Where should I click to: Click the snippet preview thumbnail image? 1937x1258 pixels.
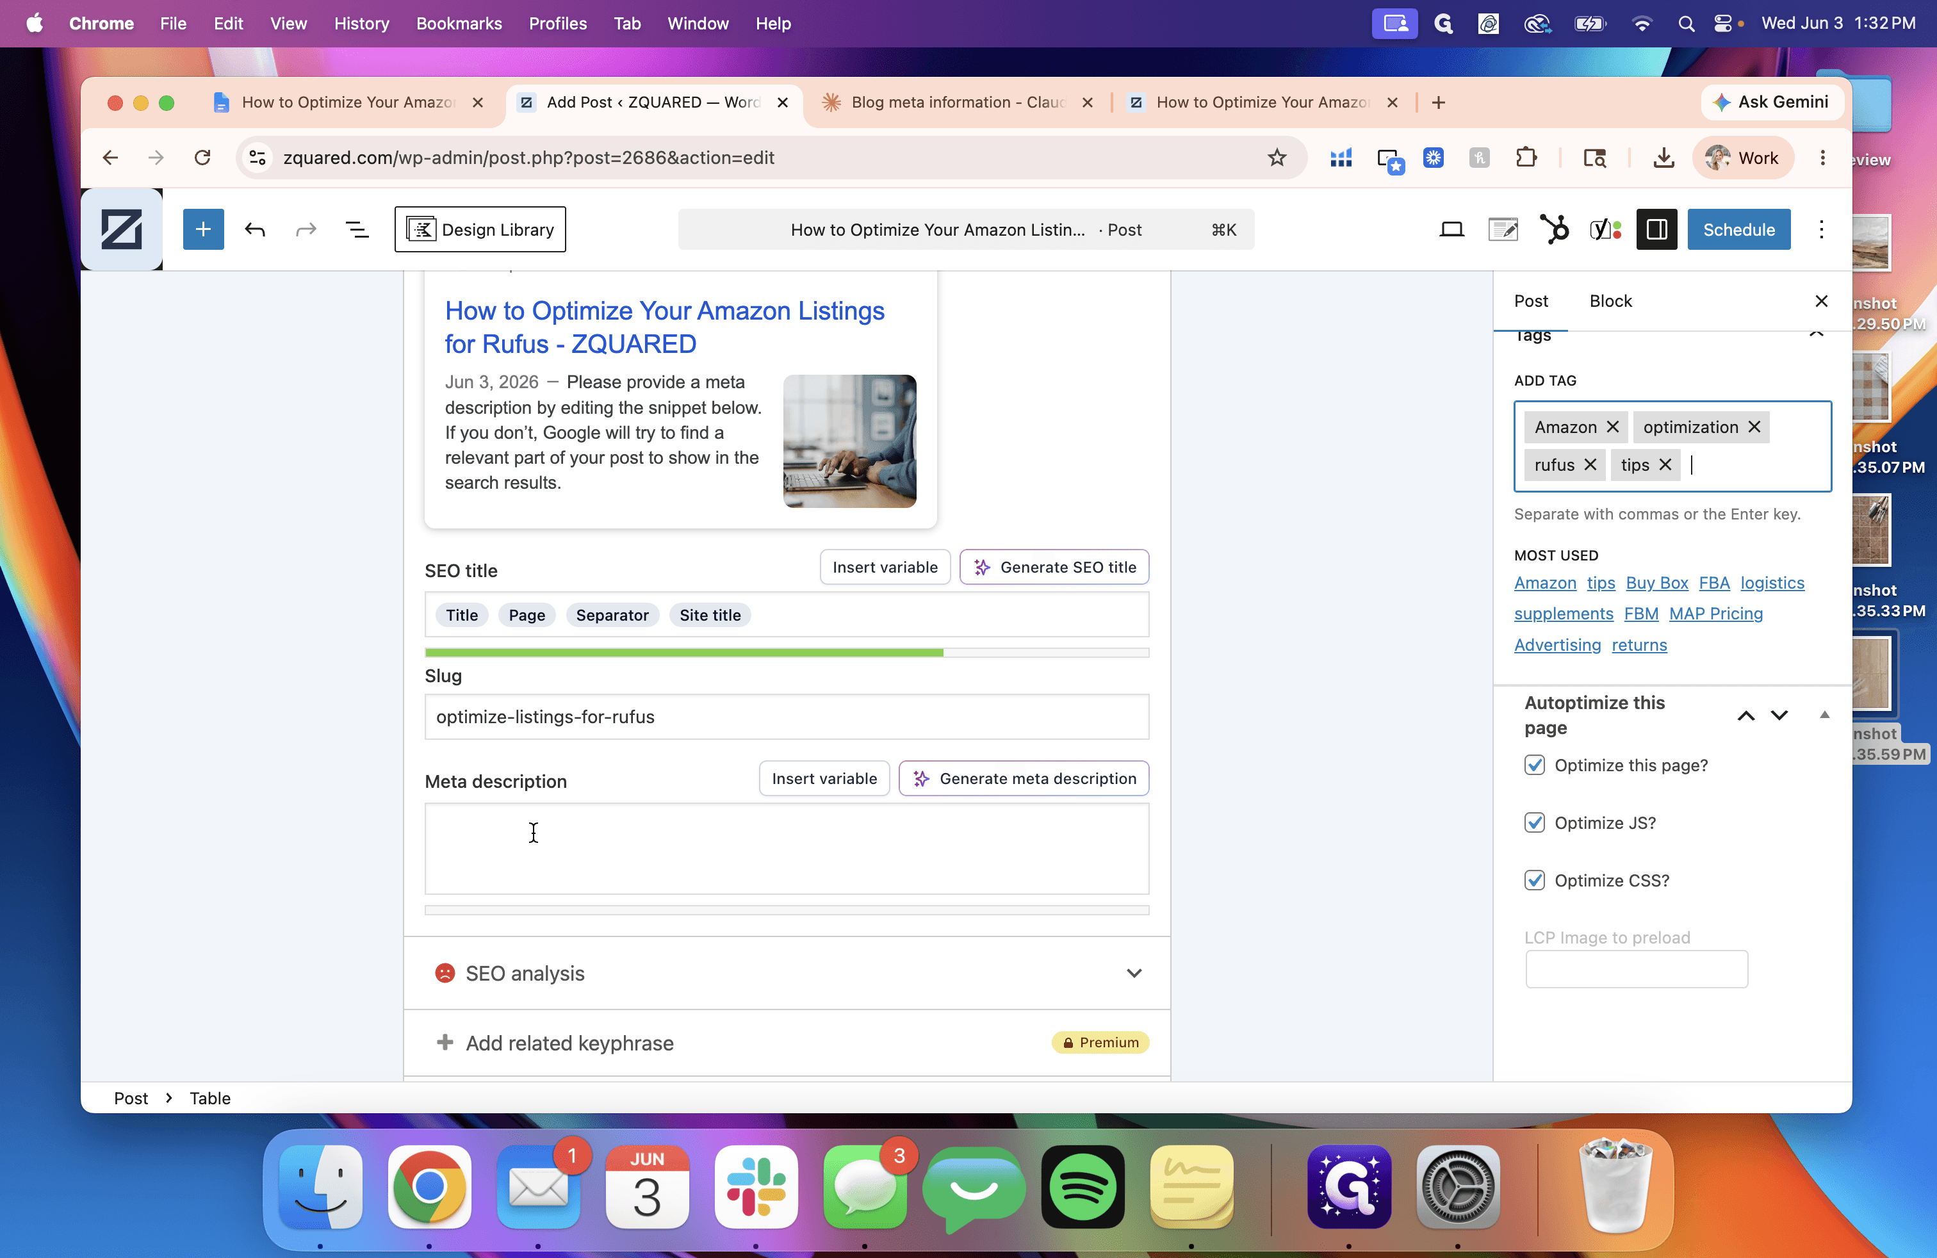tap(849, 441)
